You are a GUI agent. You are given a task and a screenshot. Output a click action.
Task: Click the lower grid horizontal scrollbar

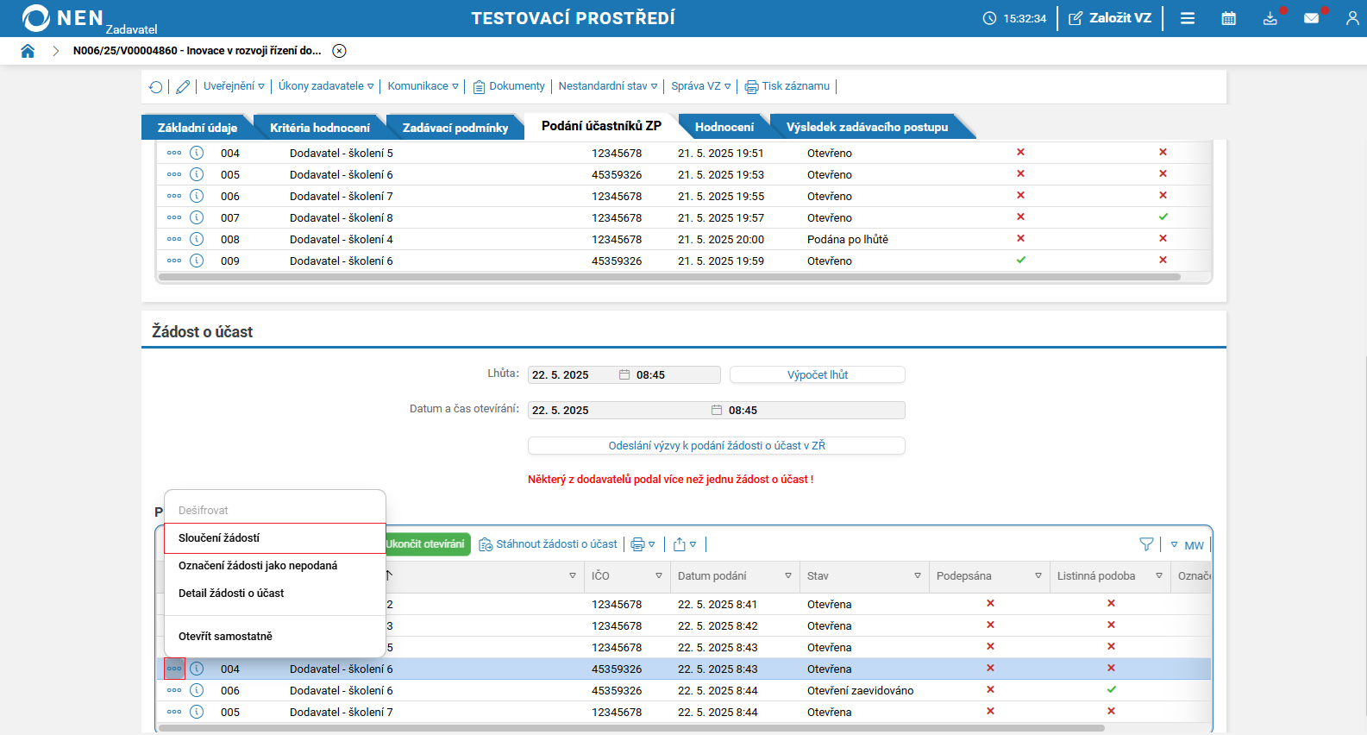(632, 728)
